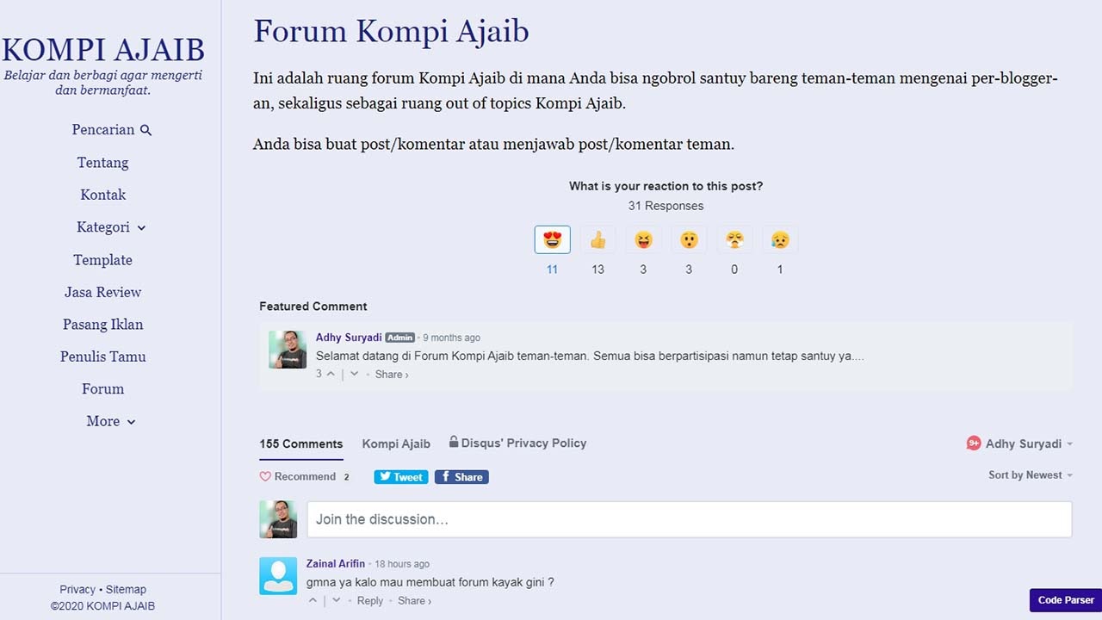The height and width of the screenshot is (620, 1102).
Task: Click the Join the discussion input field
Action: click(689, 519)
